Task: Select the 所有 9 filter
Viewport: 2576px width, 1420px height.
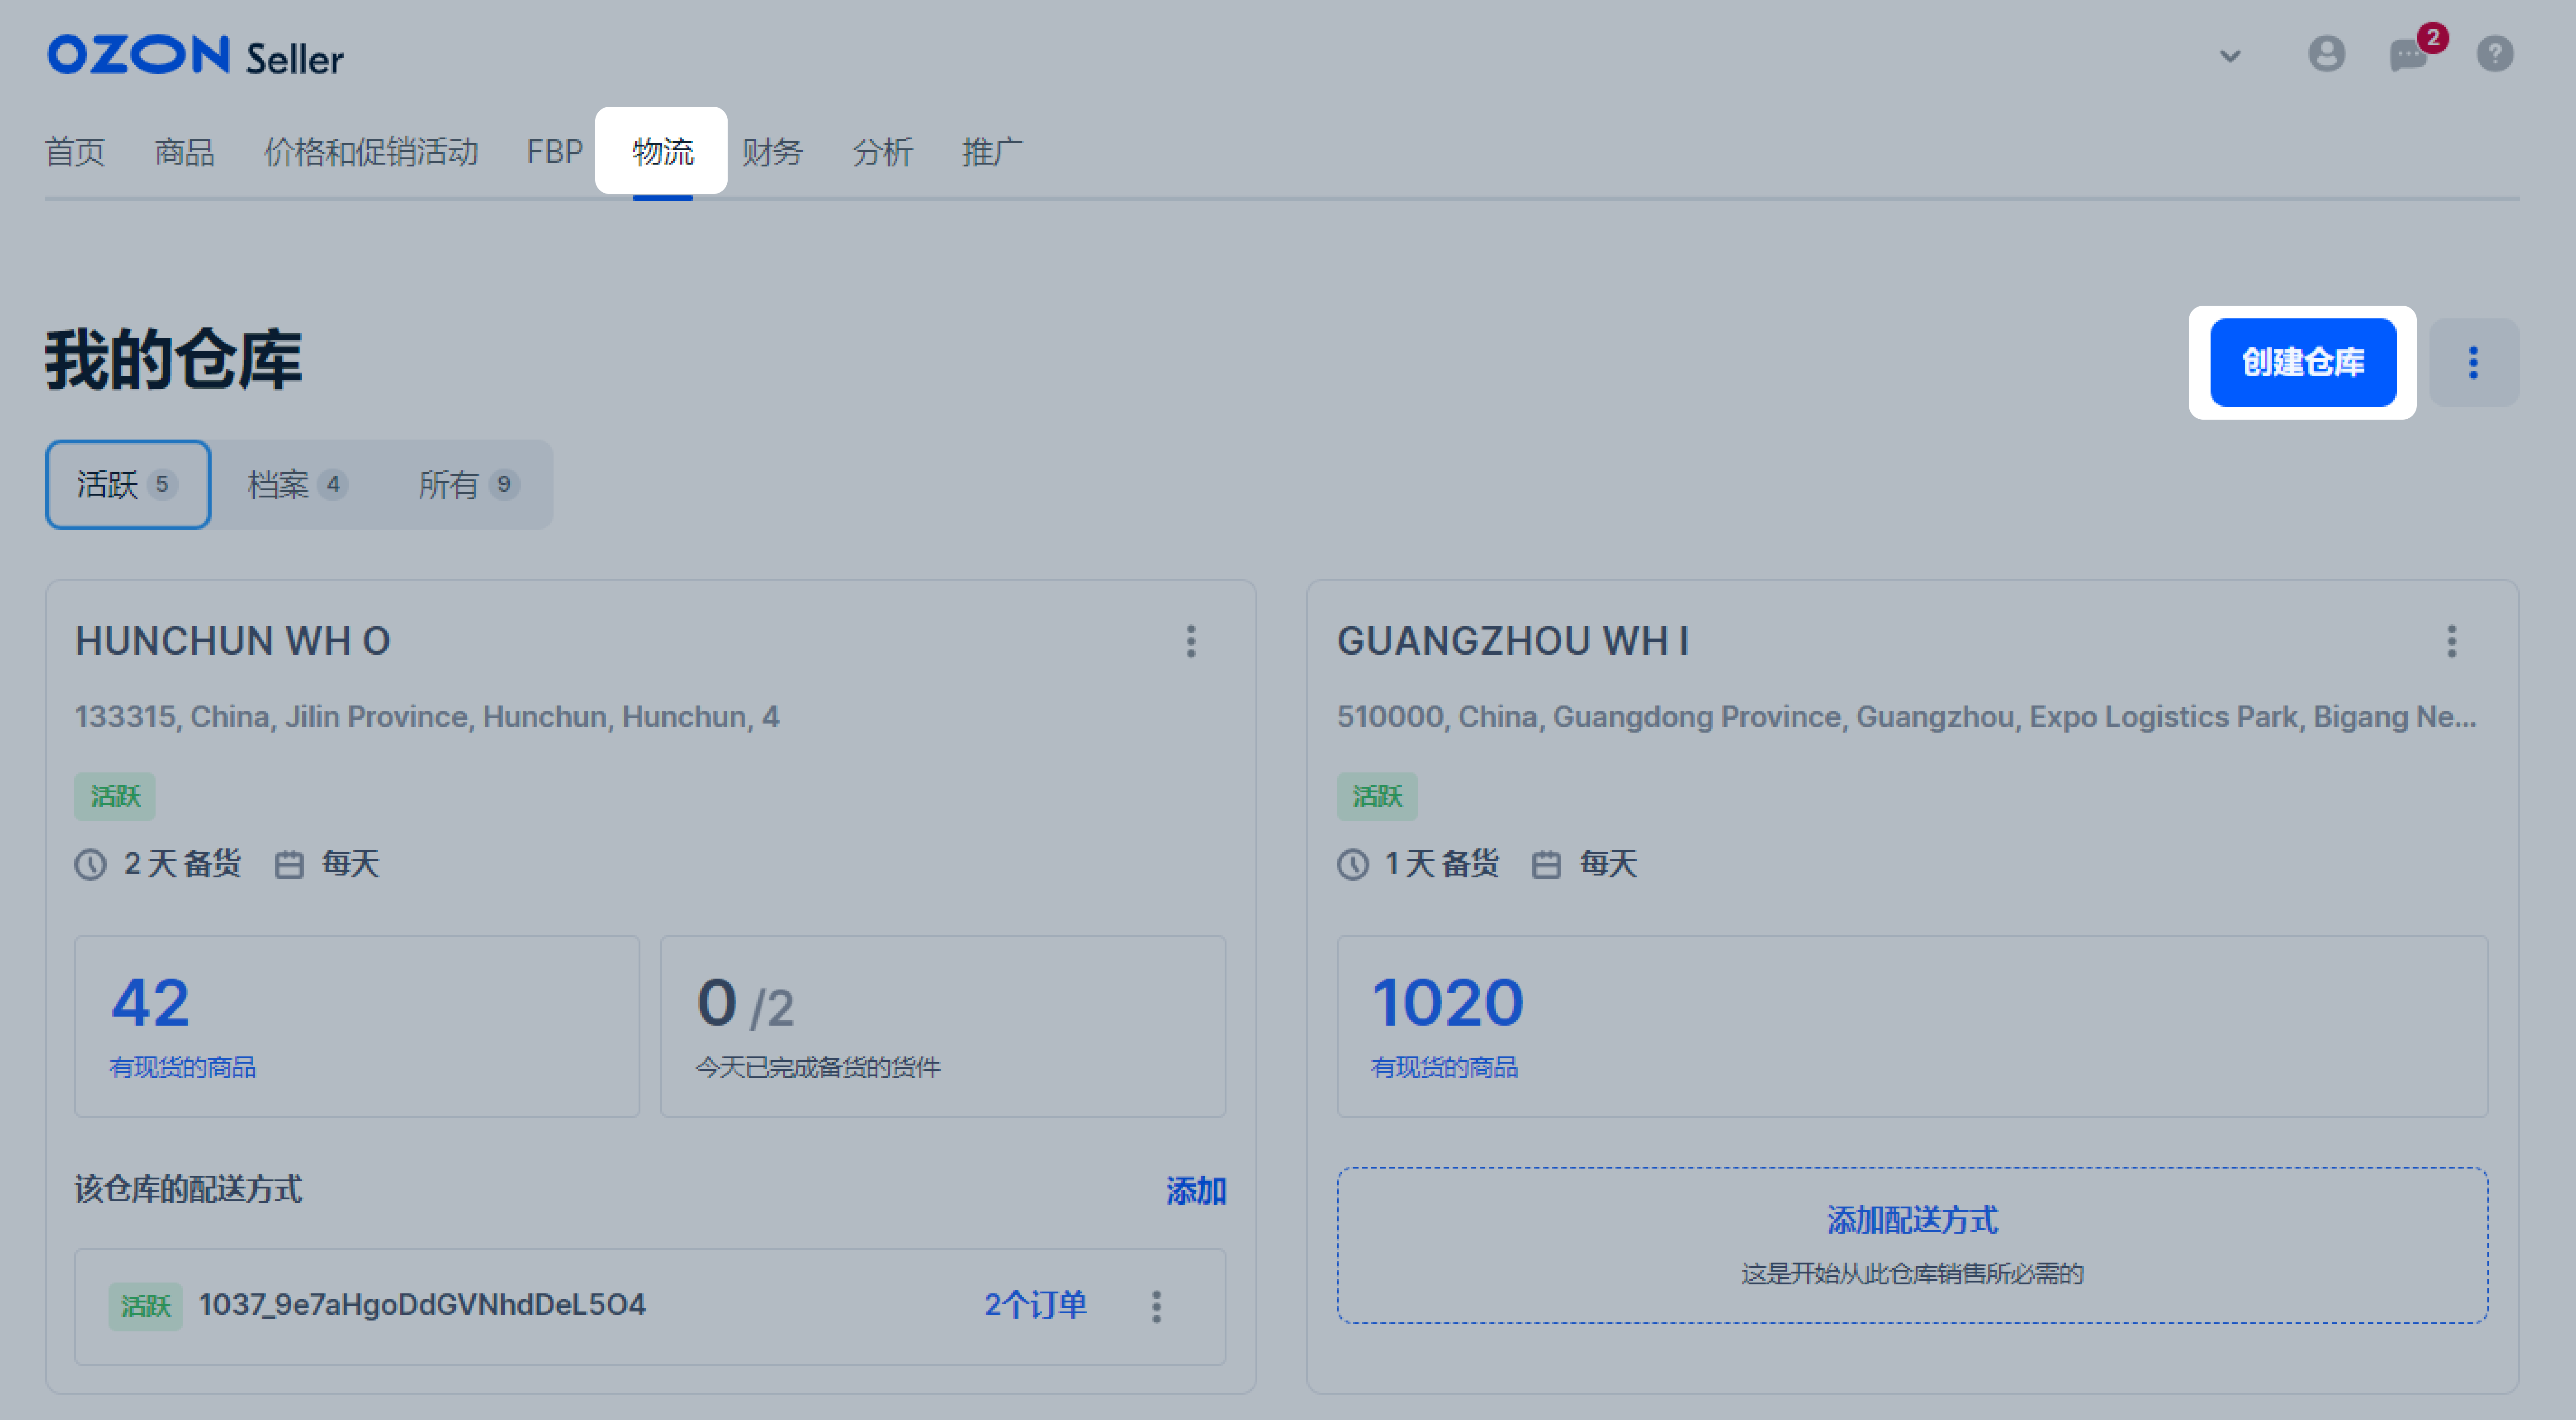Action: [x=468, y=485]
